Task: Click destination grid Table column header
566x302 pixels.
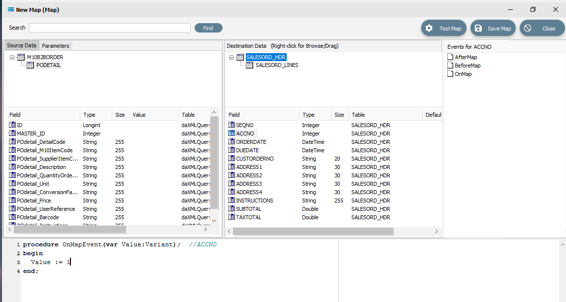Action: pyautogui.click(x=385, y=115)
